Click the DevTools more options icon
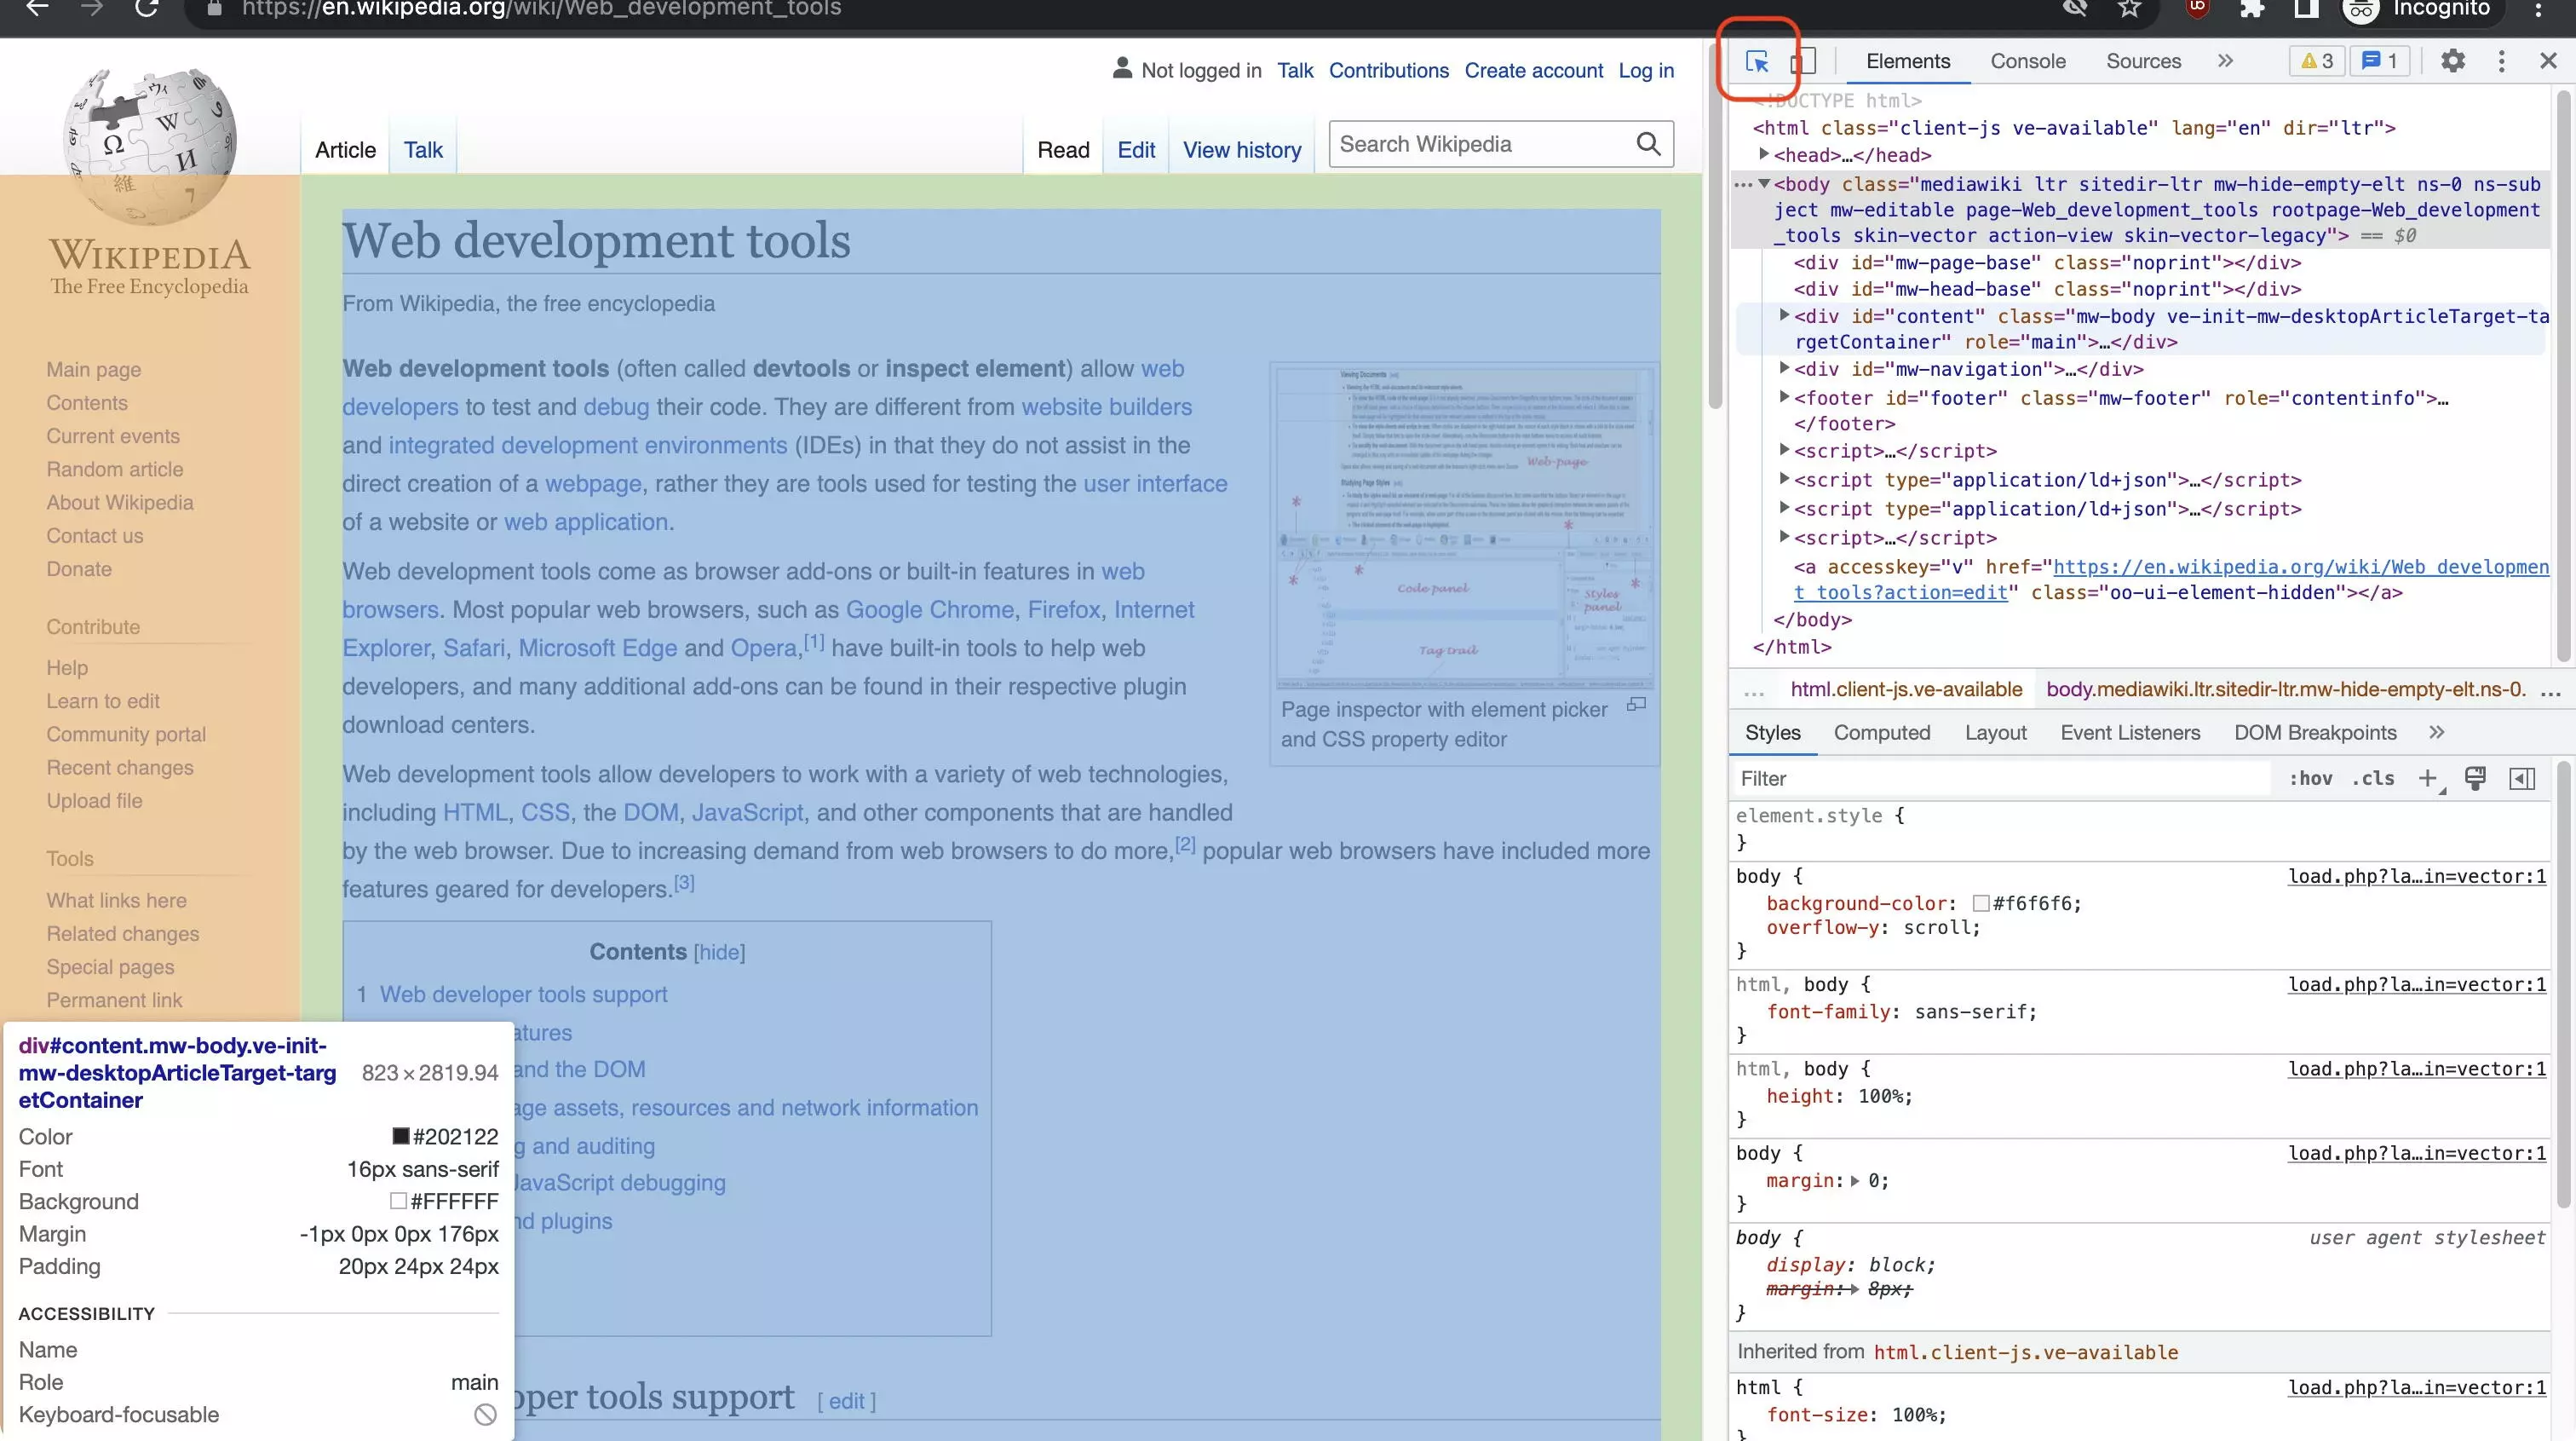 pos(2500,61)
